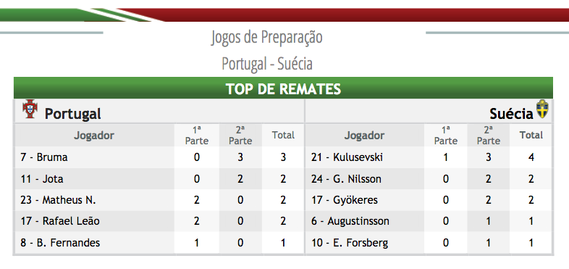This screenshot has height=269, width=569.
Task: Select player 7 - Bruma row
Action: (159, 157)
